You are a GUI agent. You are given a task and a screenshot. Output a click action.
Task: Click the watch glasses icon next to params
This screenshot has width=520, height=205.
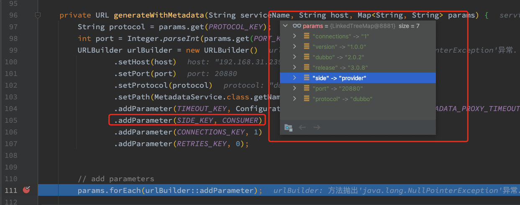tap(297, 26)
